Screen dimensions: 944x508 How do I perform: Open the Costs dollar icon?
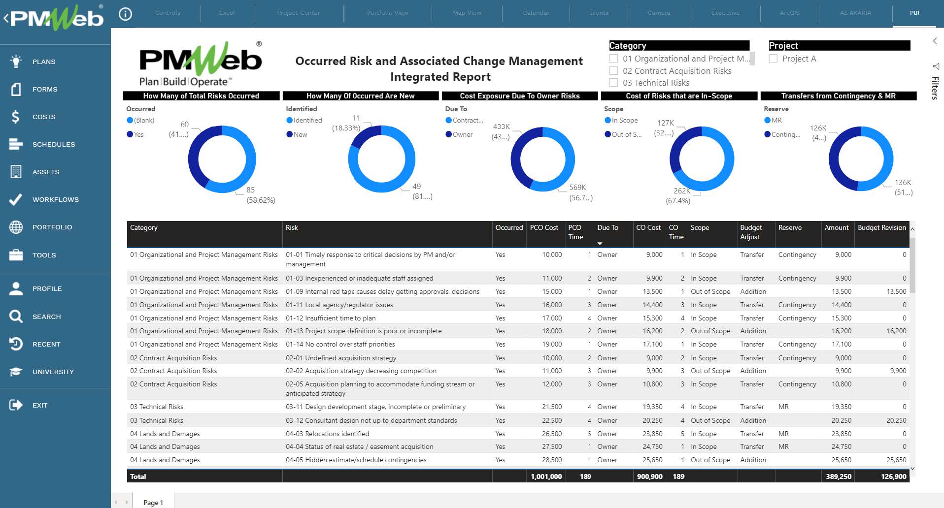(x=16, y=117)
